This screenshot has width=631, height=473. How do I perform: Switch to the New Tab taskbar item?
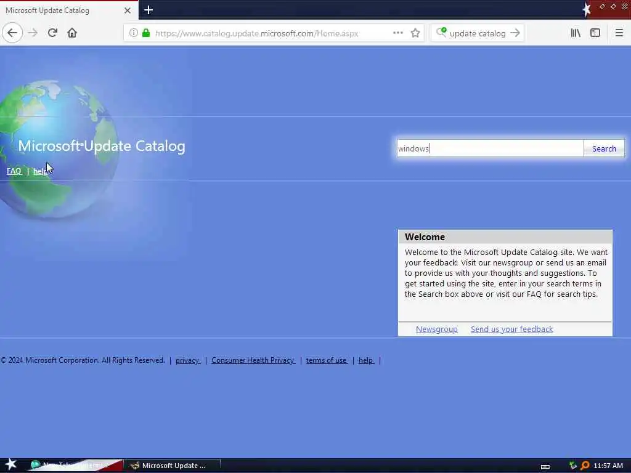[75, 466]
